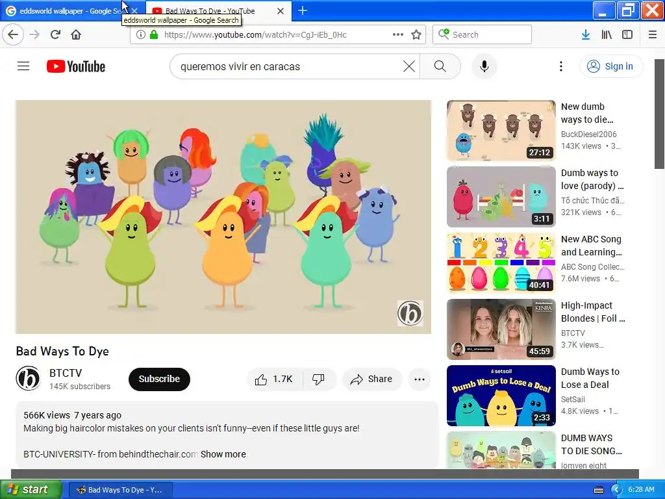Click 'High-Impact Blondes | Foil' title
Screen dimensions: 665x499
click(x=593, y=312)
